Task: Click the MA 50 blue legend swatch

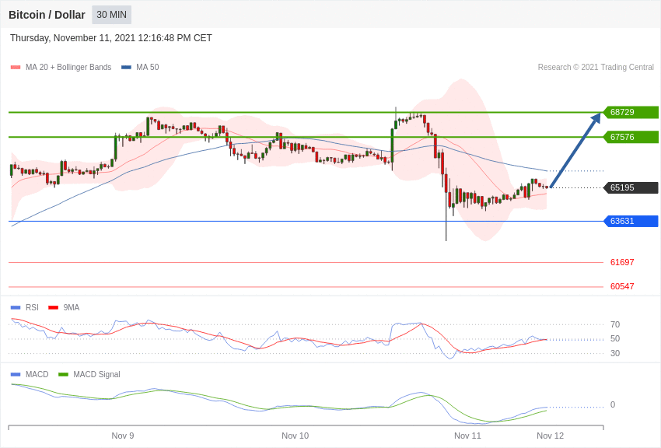Action: click(x=126, y=68)
